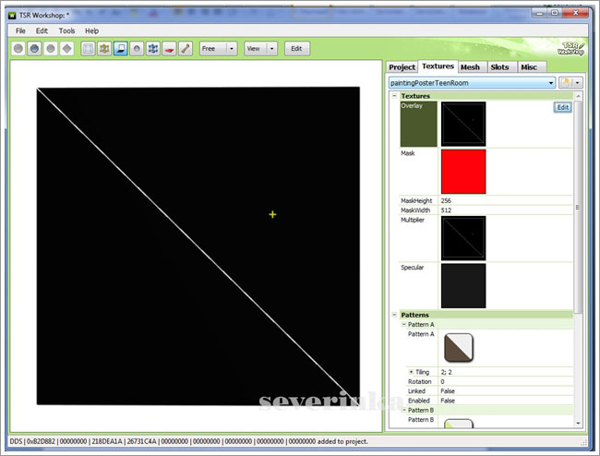600x456 pixels.
Task: Click the DDS added to project status text
Action: click(188, 441)
